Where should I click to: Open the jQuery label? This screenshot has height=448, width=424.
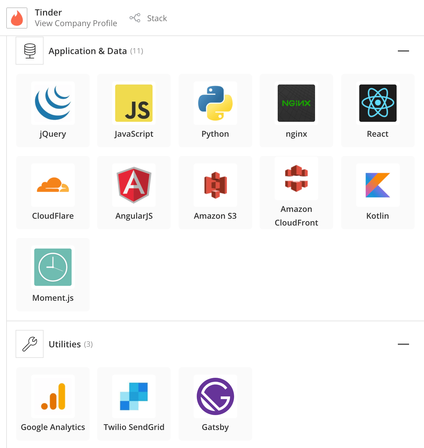(x=53, y=134)
